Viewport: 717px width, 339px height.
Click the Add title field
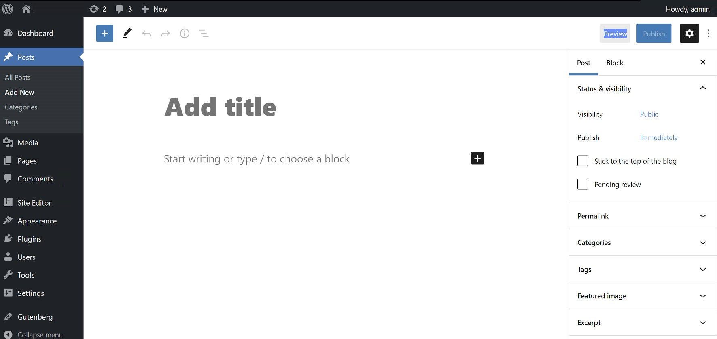point(220,107)
